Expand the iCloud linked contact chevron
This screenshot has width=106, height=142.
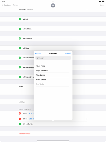[87, 119]
